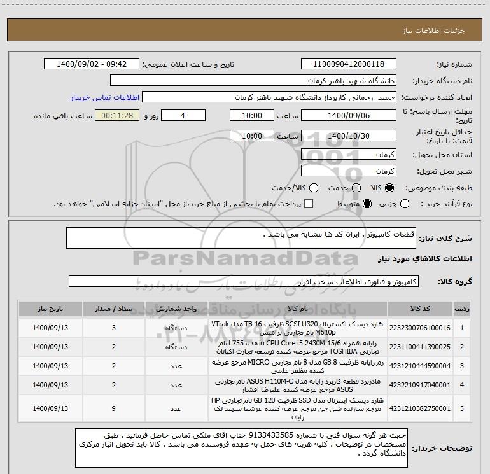490x474 pixels.
Task: Click need date 1400/09/13 in row 1
Action: (x=50, y=328)
